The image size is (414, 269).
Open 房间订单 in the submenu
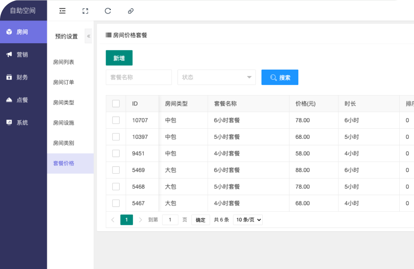pyautogui.click(x=64, y=82)
